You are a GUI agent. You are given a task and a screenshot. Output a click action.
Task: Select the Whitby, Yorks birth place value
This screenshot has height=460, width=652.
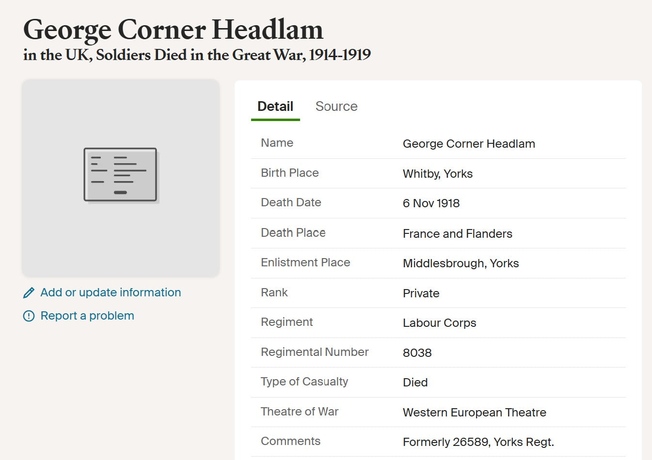(x=437, y=174)
